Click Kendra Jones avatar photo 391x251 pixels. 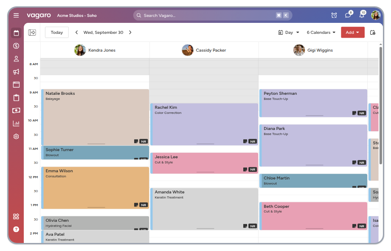80,50
